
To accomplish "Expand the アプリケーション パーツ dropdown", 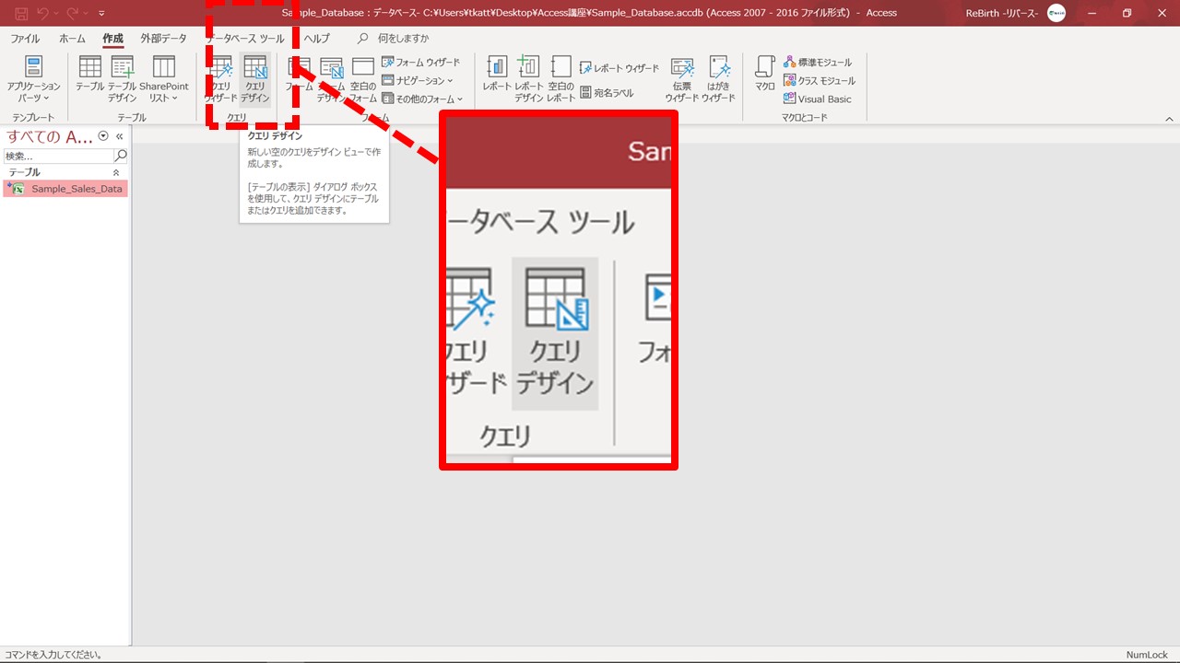I will [33, 77].
